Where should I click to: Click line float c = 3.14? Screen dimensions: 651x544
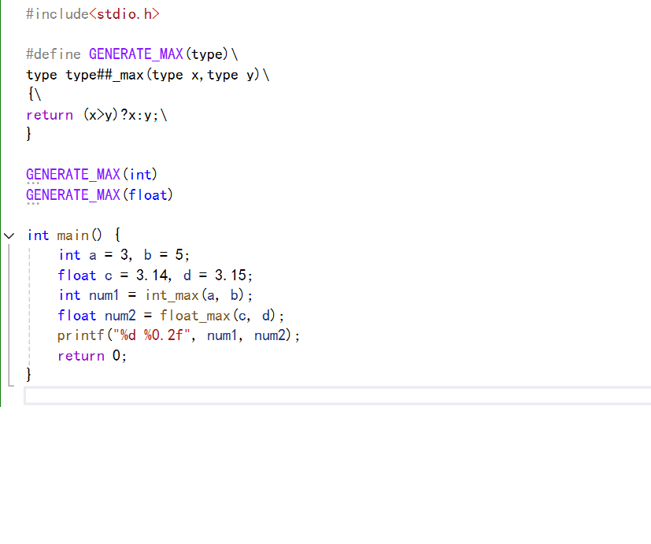pos(155,276)
